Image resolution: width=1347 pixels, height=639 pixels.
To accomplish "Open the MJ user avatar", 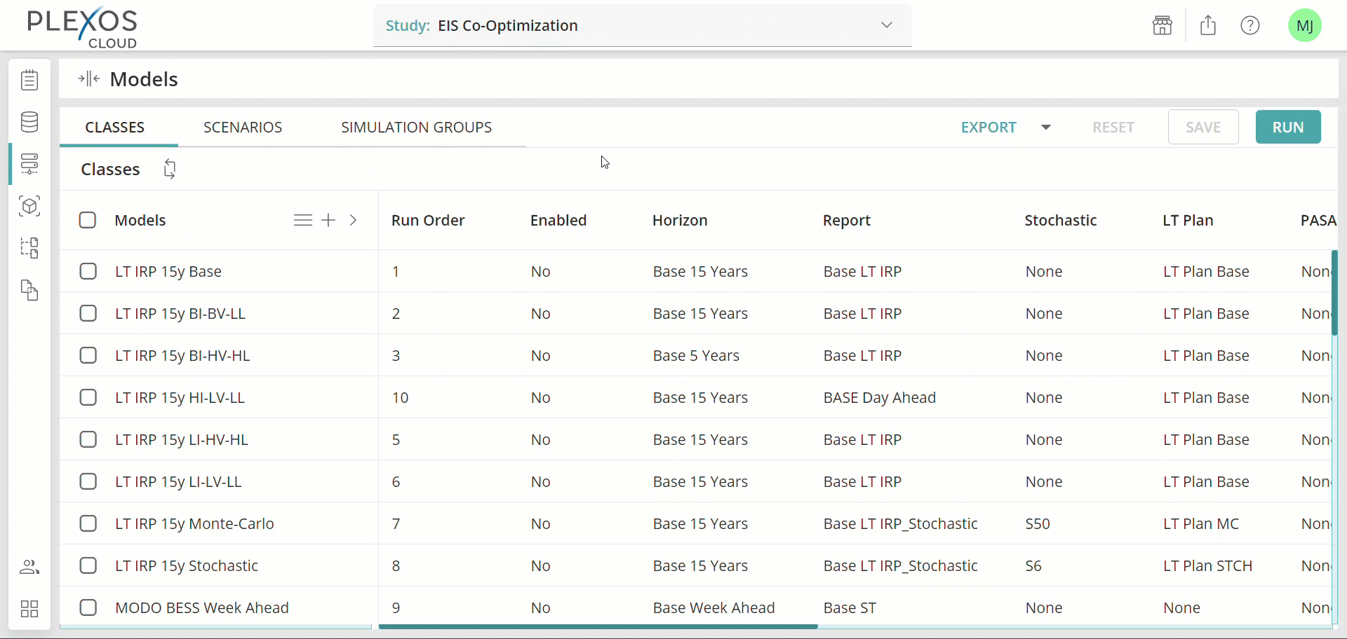I will tap(1305, 25).
